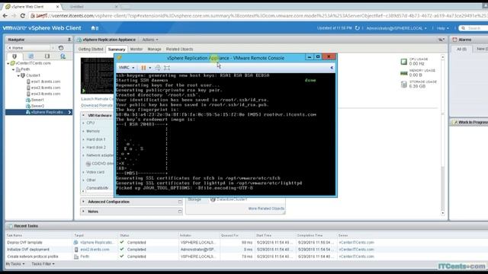Open the Help dropdown menu
Image resolution: width=488 pixels, height=274 pixels.
click(442, 28)
